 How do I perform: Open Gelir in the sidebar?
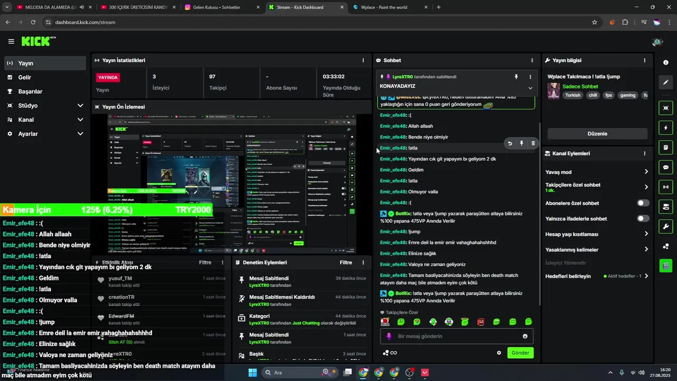(x=44, y=77)
